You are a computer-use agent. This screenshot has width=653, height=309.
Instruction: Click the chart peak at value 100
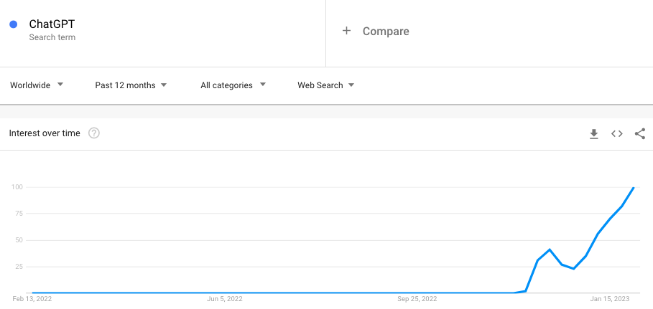(x=634, y=188)
